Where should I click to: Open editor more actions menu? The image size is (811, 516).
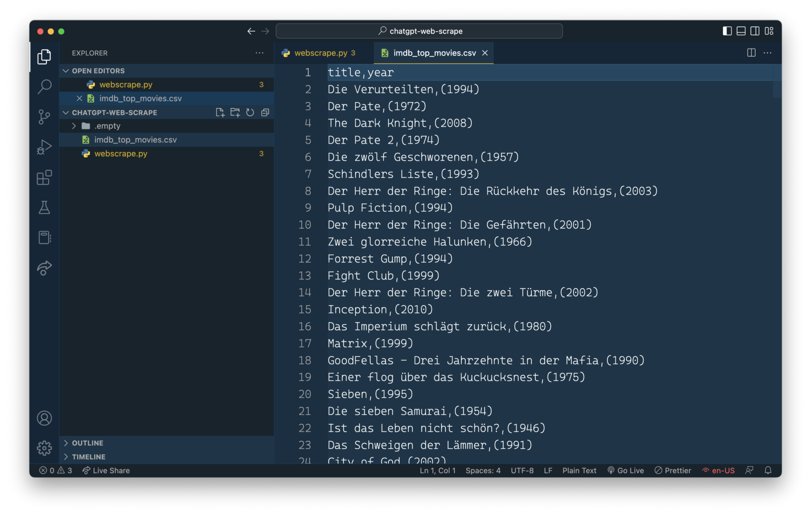click(767, 53)
